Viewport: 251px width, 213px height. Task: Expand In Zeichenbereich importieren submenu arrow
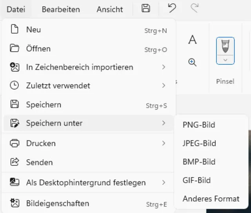tap(164, 67)
